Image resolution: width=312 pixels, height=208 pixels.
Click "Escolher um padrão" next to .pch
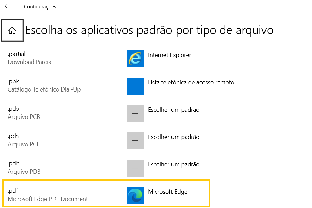174,137
